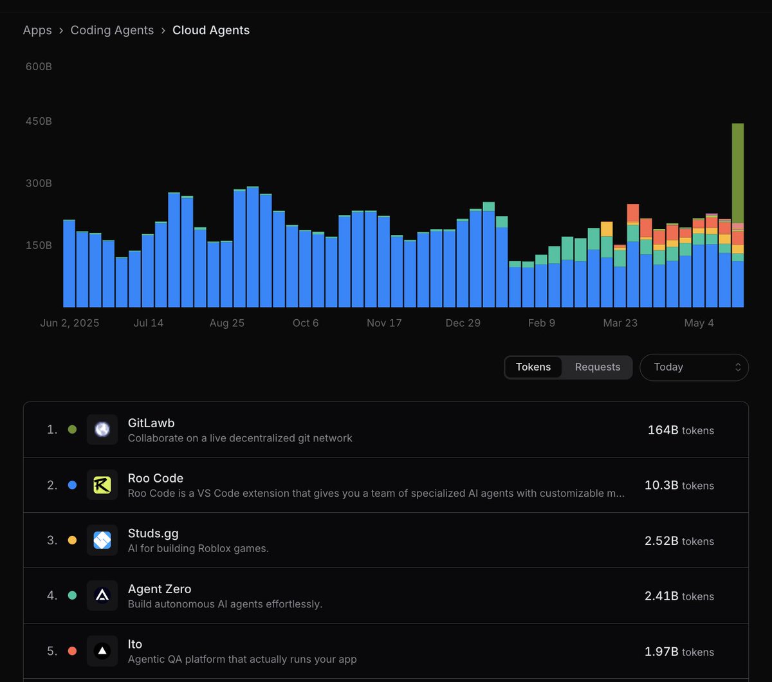Screen dimensions: 772x682
Task: Open the Ito app icon
Action: pyautogui.click(x=102, y=651)
